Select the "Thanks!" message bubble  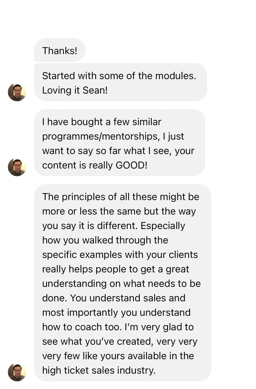pyautogui.click(x=60, y=51)
